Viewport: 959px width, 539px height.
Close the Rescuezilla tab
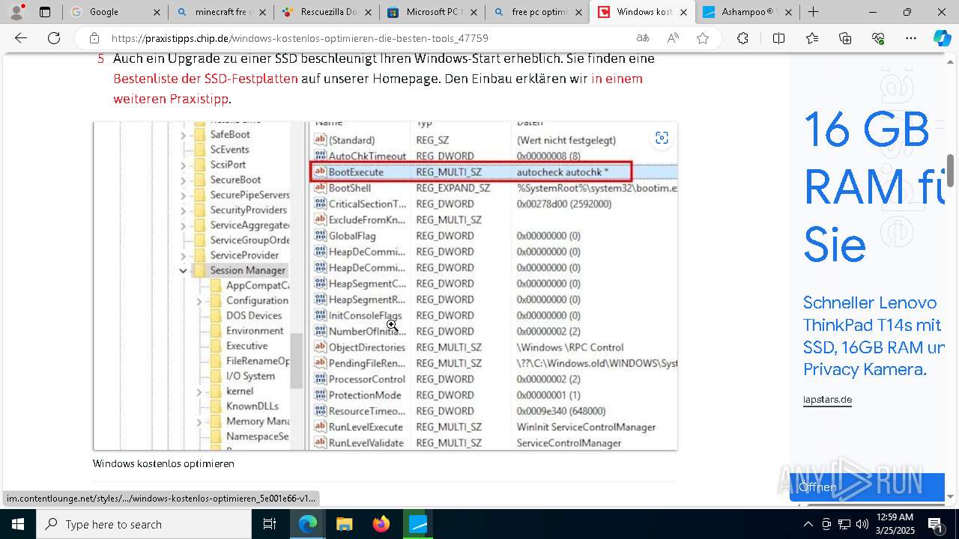click(x=367, y=12)
